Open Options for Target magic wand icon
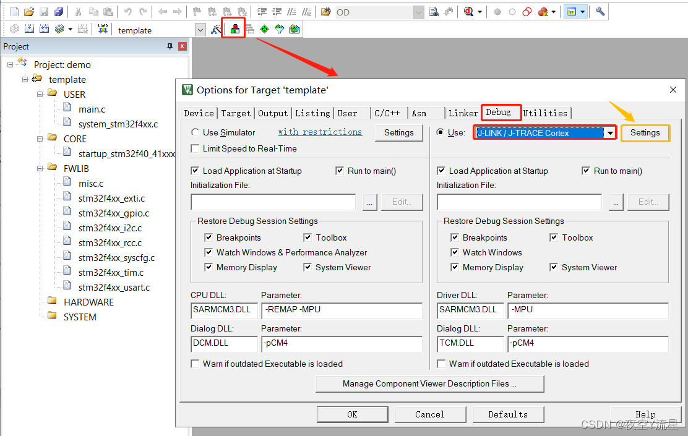Viewport: 688px width, 436px height. 215,30
